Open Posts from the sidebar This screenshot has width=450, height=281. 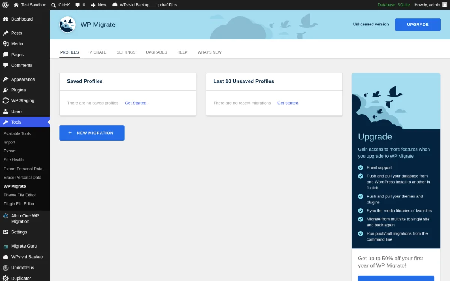point(25,33)
